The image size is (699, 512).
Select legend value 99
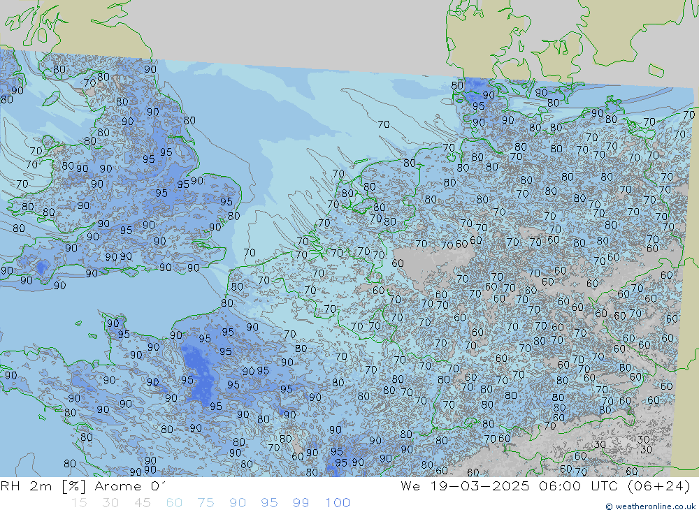(301, 503)
